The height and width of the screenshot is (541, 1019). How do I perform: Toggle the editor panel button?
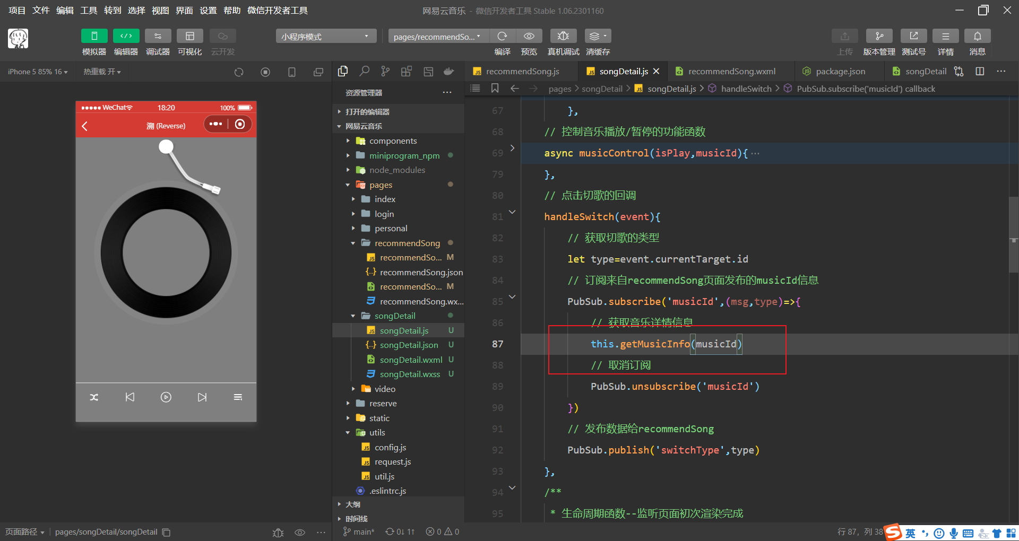tap(126, 36)
